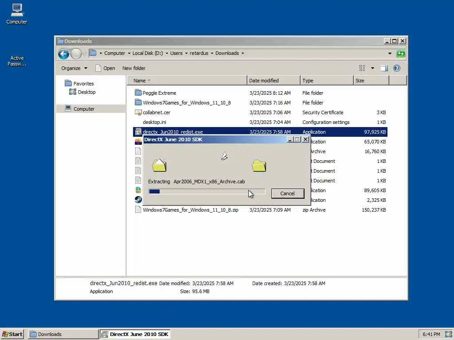Select retardus in the address breadcrumb
Screen dimensions: 454x340
[199, 53]
